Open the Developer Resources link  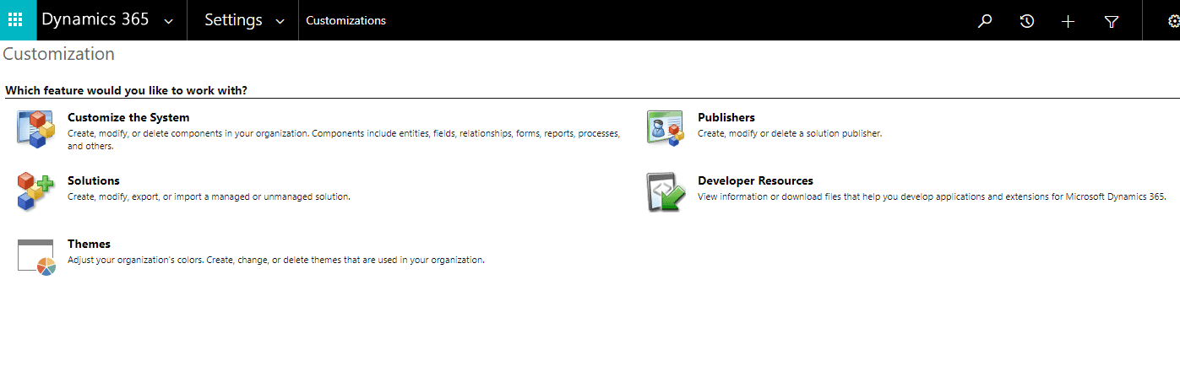coord(755,180)
